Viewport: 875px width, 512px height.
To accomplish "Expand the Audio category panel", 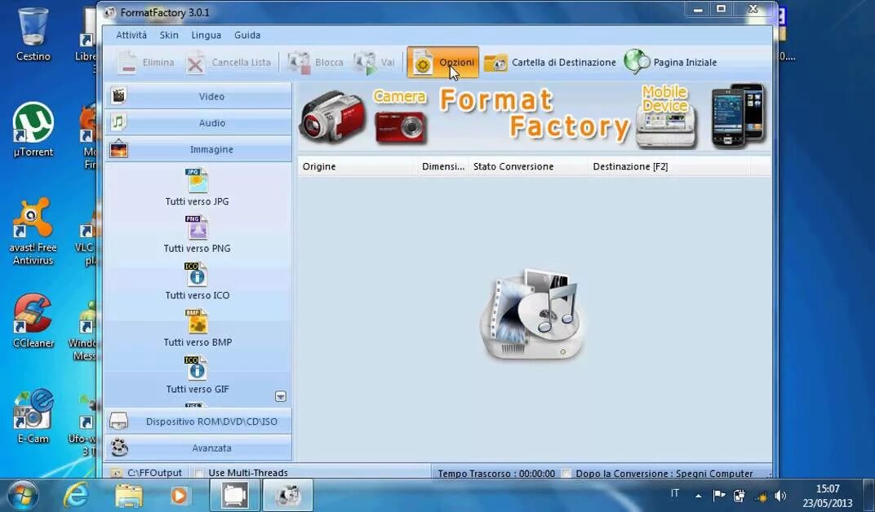I will [x=198, y=122].
